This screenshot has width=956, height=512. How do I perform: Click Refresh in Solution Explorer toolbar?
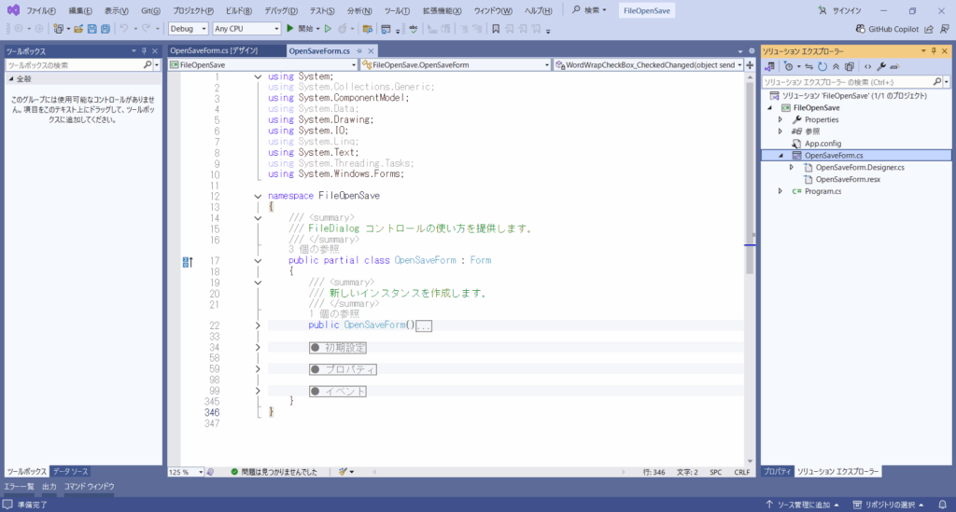click(x=822, y=67)
